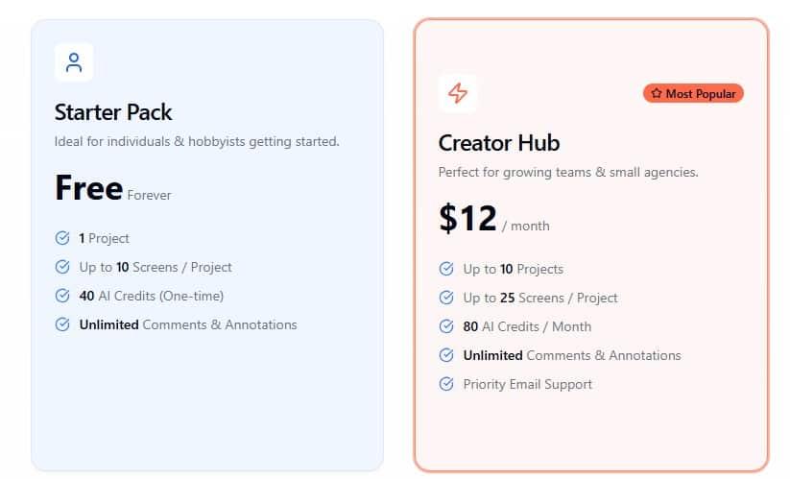790x479 pixels.
Task: Click the Starter Pack user icon
Action: (74, 62)
